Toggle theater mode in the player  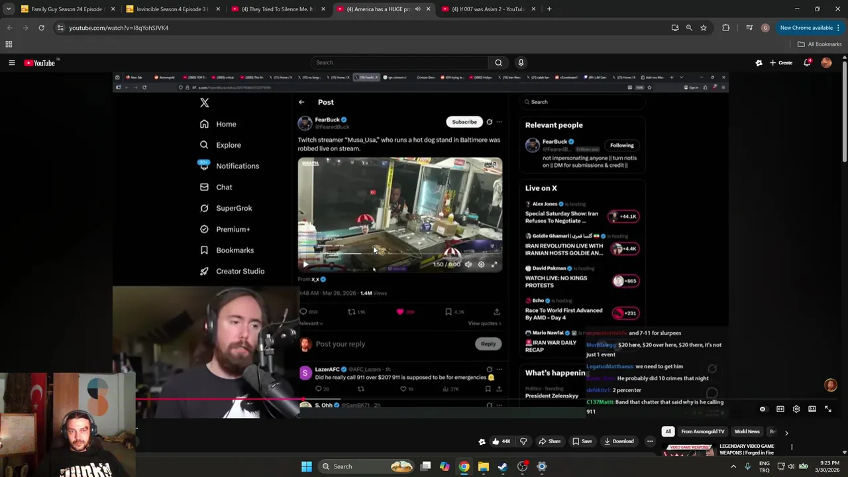(x=812, y=409)
